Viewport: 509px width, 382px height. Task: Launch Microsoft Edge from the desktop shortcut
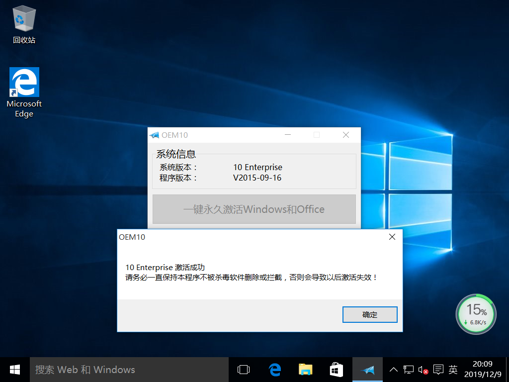[23, 82]
